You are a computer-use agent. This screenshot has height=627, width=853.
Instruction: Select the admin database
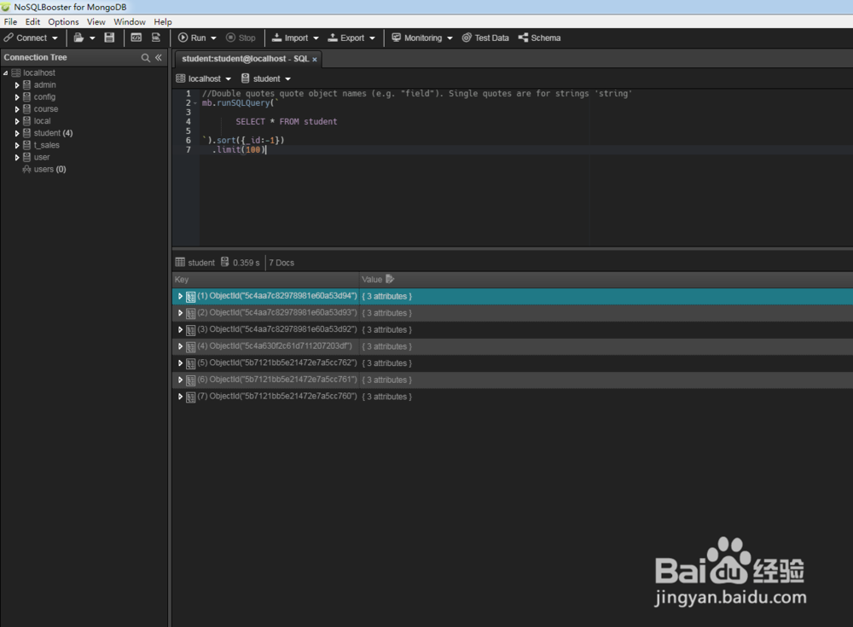pyautogui.click(x=44, y=85)
